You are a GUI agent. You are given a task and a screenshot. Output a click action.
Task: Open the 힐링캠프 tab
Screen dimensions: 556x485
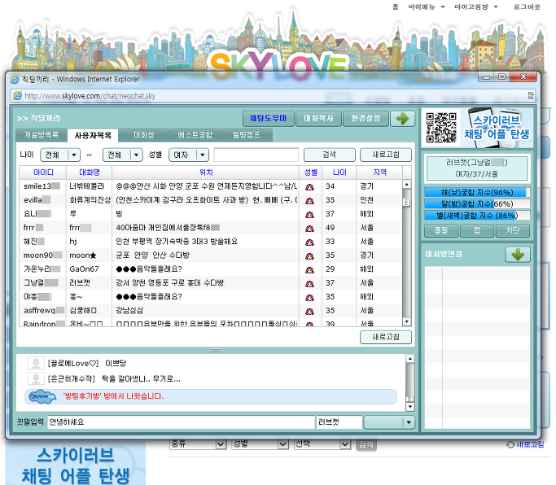pyautogui.click(x=247, y=135)
